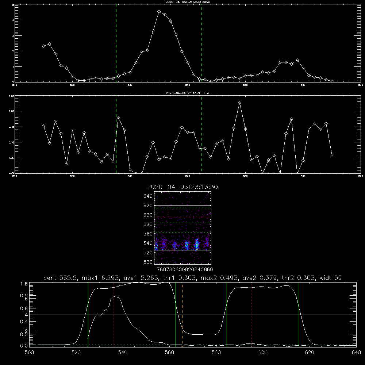The height and width of the screenshot is (365, 365).
Task: Click the right green dashed line in the dusk plot
Action: coord(201,134)
